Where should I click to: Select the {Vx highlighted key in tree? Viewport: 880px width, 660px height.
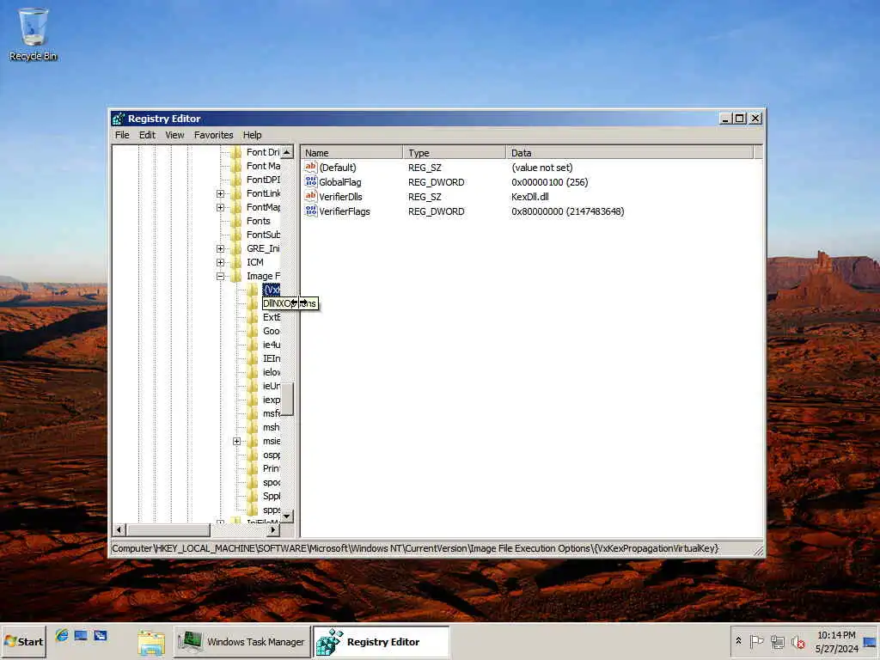(271, 290)
